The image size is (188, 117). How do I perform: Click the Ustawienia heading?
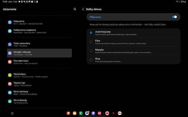pyautogui.click(x=10, y=9)
